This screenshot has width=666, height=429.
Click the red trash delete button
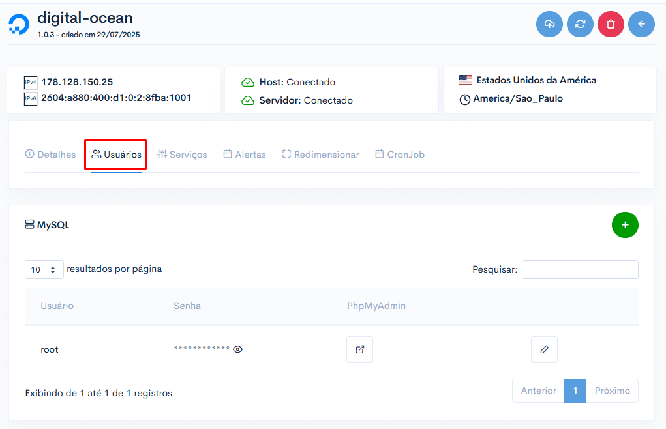click(611, 24)
